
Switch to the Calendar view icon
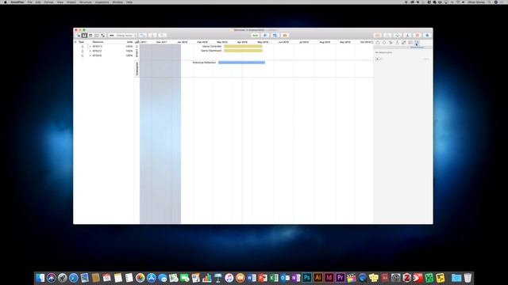point(90,35)
